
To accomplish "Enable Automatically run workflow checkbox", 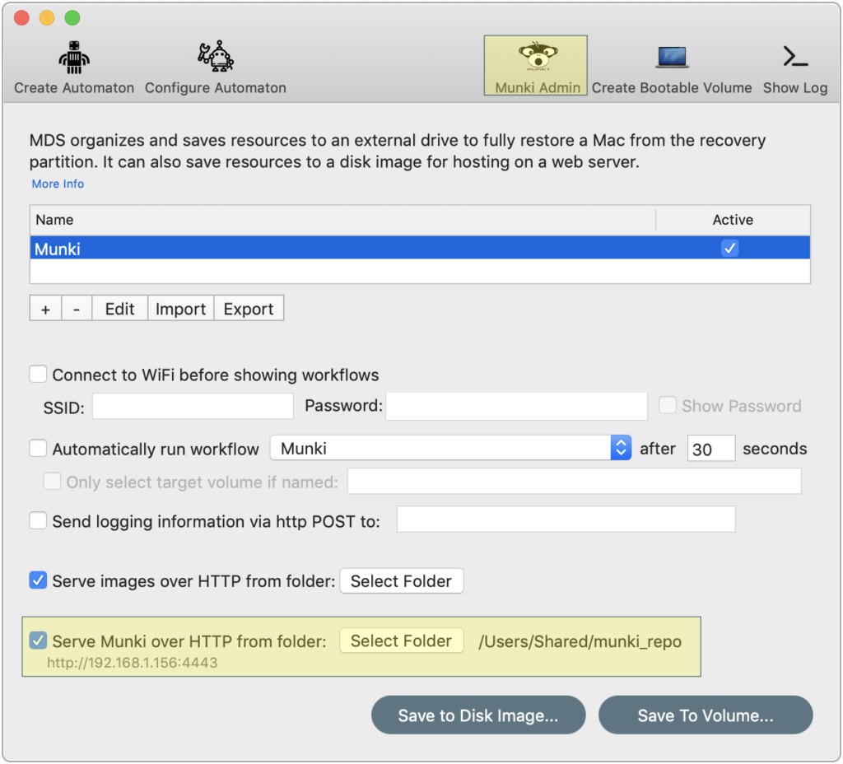I will (38, 449).
